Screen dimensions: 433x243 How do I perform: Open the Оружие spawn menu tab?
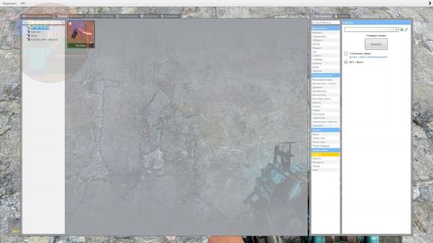point(62,16)
